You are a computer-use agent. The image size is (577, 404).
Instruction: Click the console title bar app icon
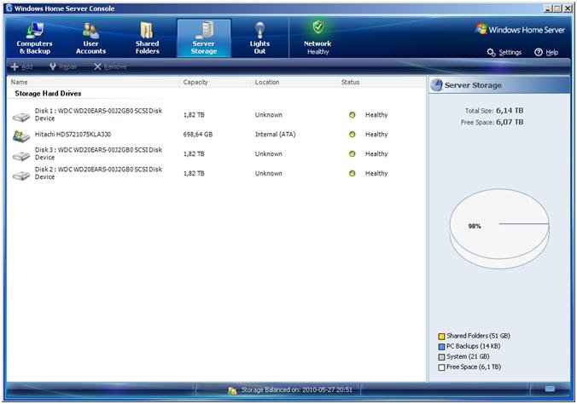[x=9, y=8]
